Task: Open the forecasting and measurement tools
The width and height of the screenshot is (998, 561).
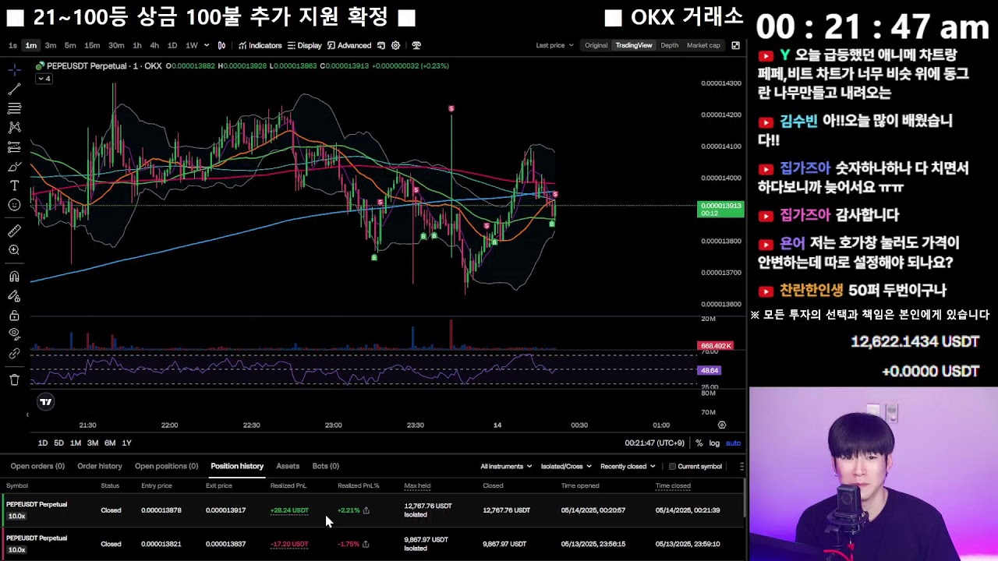Action: point(14,146)
